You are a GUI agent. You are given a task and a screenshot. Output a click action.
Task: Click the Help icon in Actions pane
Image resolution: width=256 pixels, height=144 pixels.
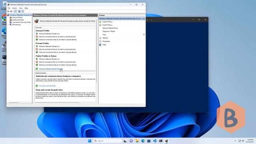pyautogui.click(x=100, y=44)
